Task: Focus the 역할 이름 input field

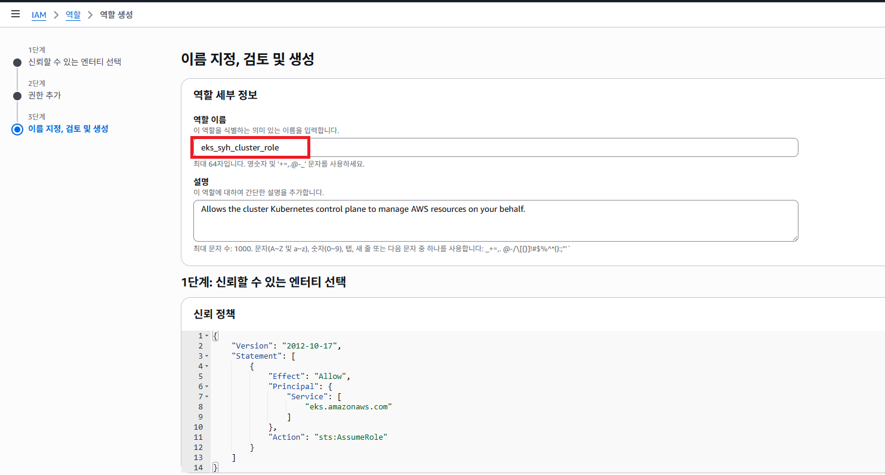Action: [x=495, y=147]
